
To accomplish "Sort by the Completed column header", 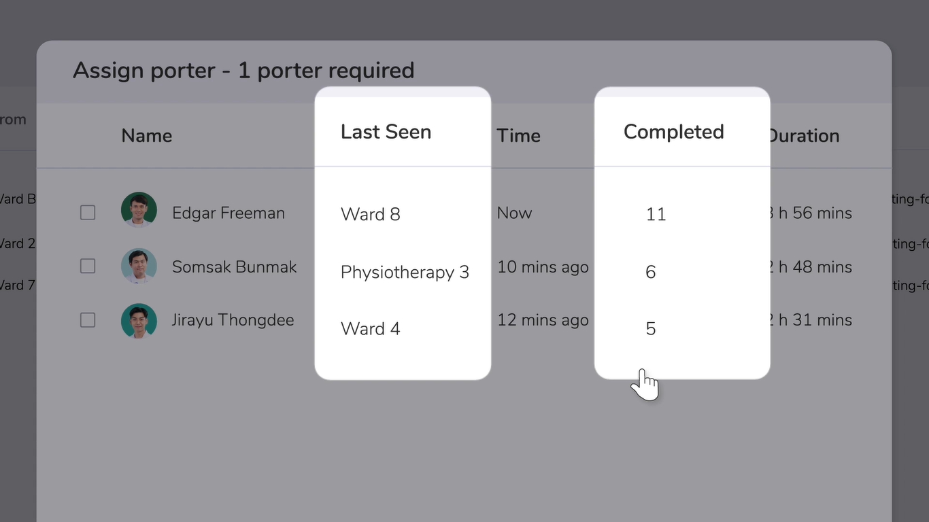I will 673,132.
